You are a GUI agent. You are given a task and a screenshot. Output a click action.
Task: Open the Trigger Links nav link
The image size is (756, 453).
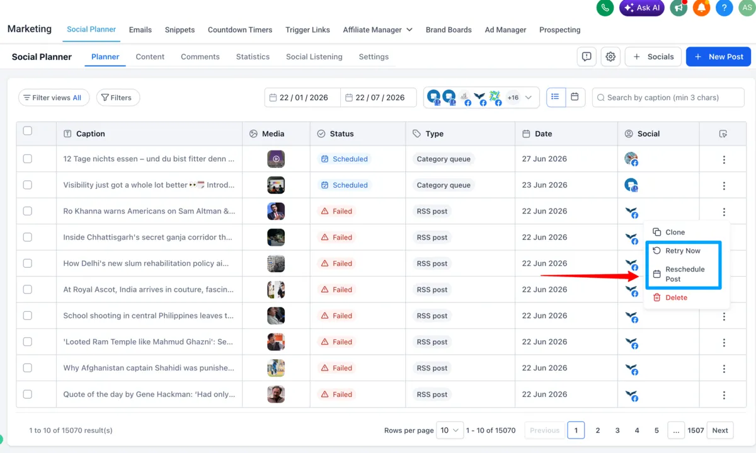point(307,30)
